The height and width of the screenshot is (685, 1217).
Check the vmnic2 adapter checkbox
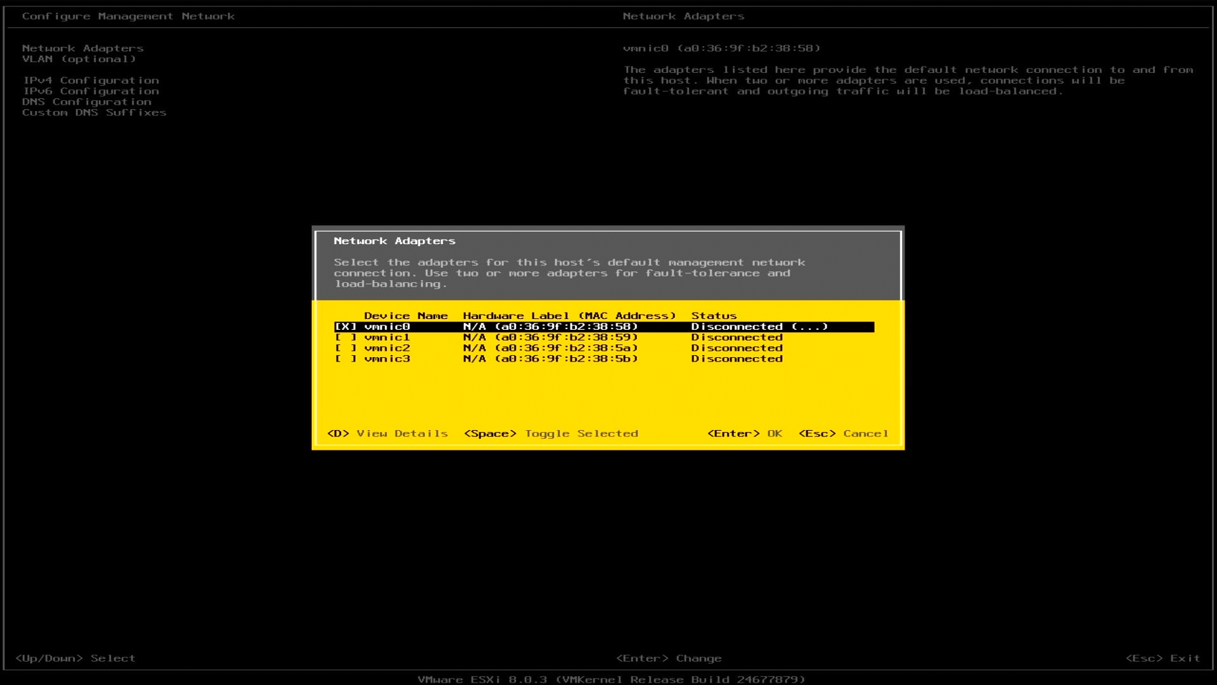click(x=345, y=348)
